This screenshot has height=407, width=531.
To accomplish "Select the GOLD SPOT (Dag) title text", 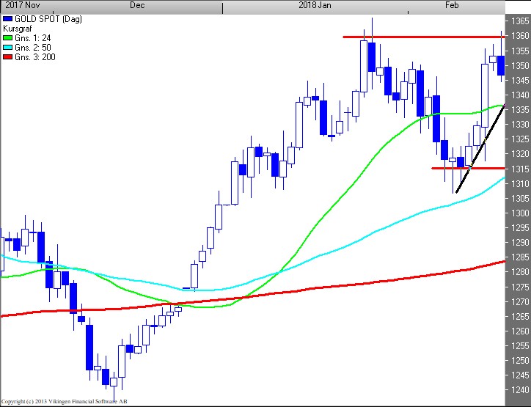I will [x=45, y=17].
